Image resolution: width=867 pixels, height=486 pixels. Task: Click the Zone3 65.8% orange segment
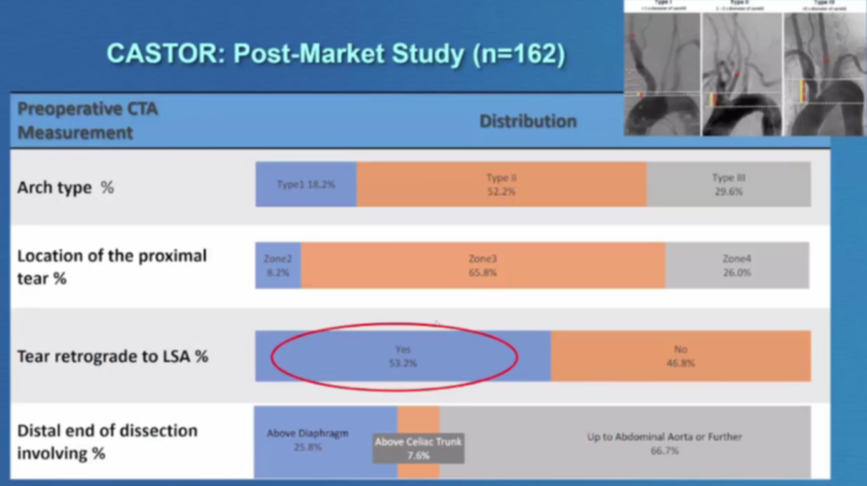click(482, 265)
